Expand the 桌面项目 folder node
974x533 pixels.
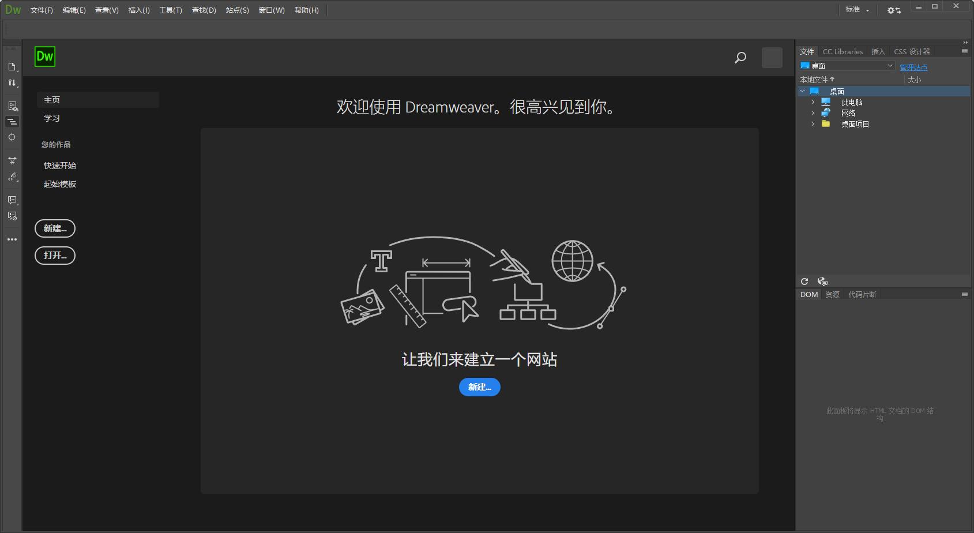[x=813, y=124]
